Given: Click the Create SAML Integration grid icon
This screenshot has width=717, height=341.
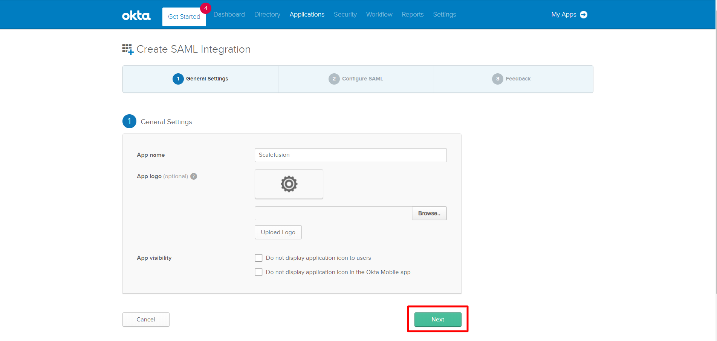Looking at the screenshot, I should click(128, 49).
